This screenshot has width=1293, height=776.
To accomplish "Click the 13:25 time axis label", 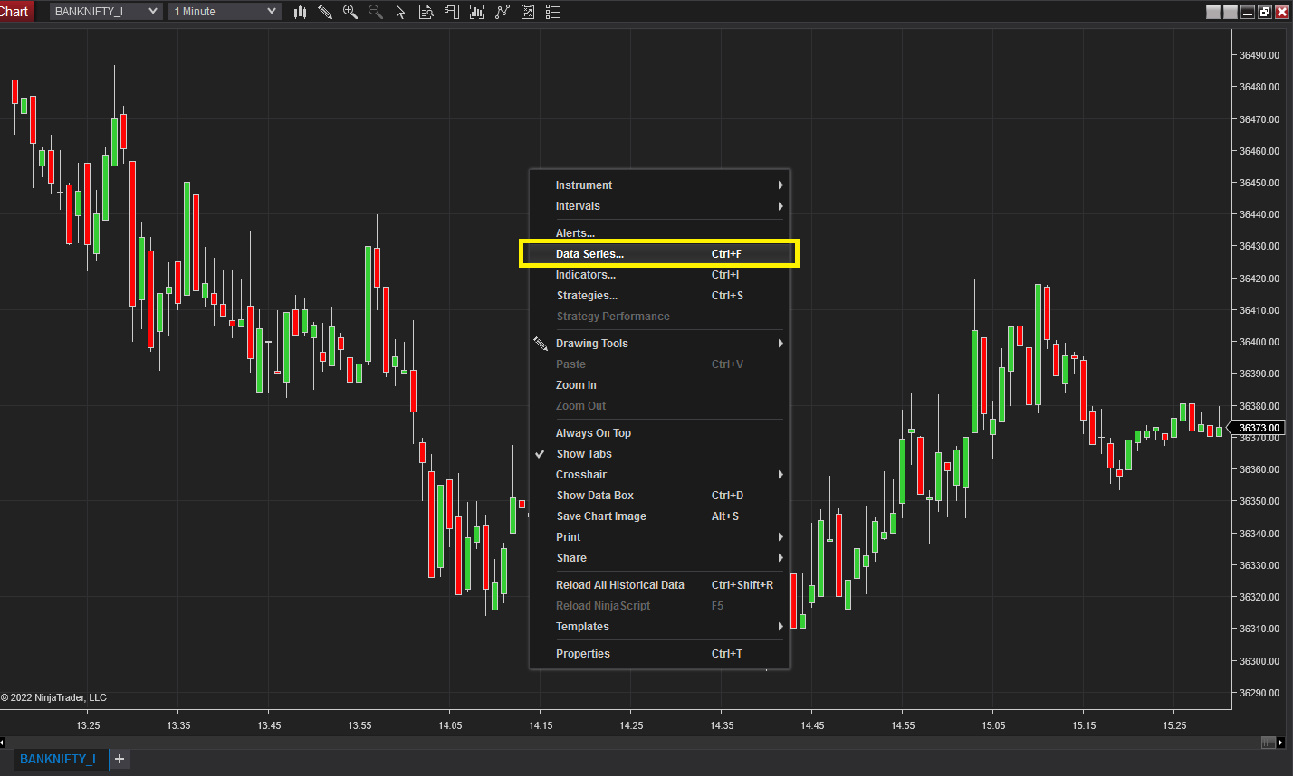I will coord(88,725).
